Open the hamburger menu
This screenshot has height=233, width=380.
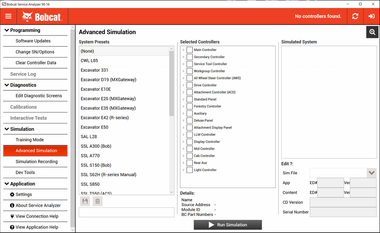pyautogui.click(x=8, y=16)
